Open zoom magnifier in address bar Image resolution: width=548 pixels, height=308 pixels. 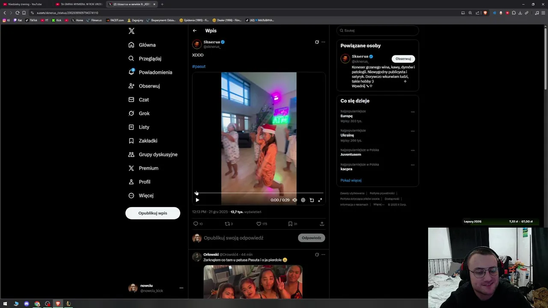(470, 13)
